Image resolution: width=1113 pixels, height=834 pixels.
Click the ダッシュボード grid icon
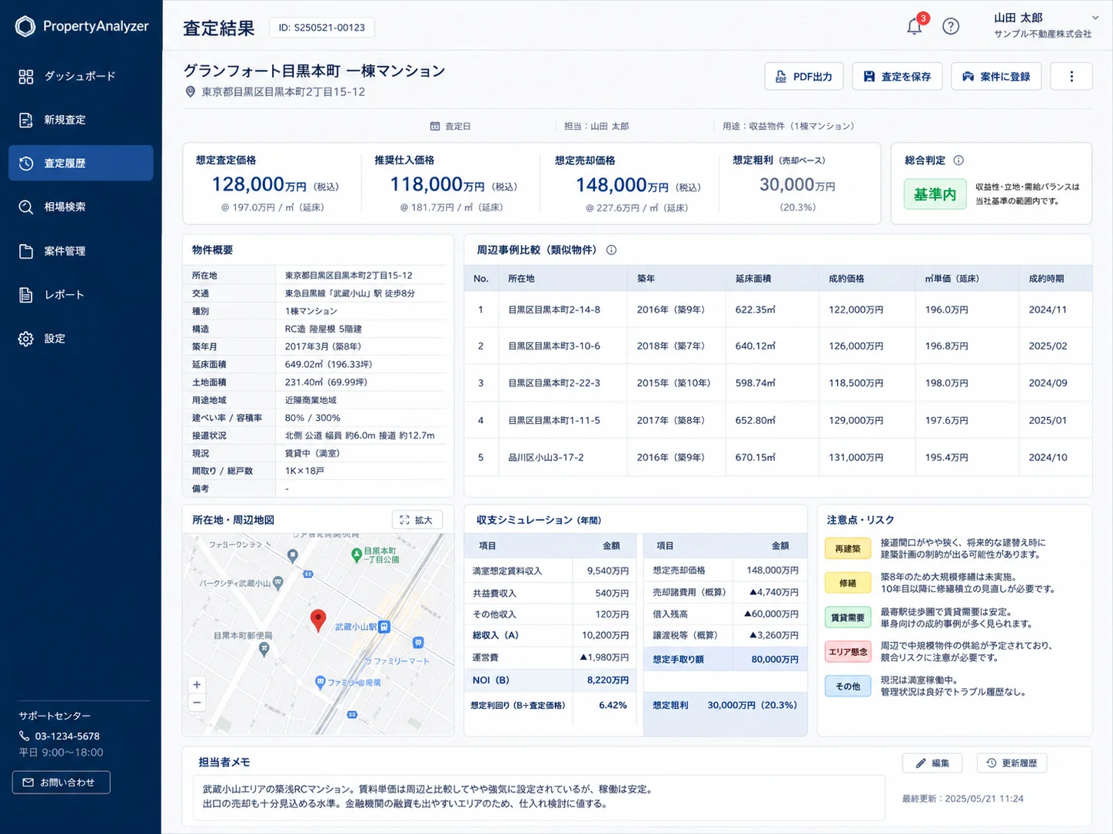[x=26, y=76]
